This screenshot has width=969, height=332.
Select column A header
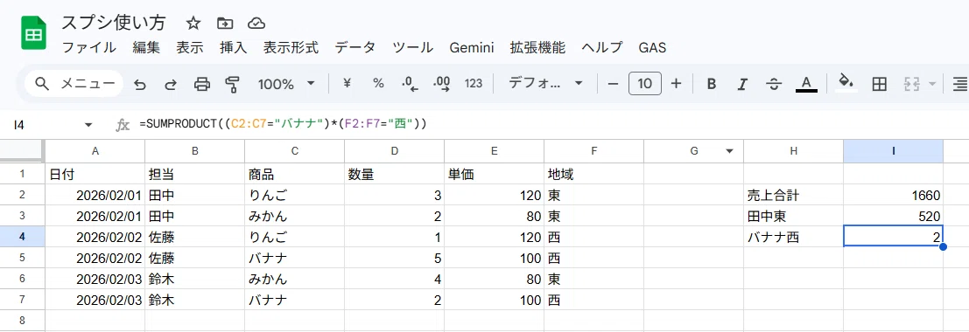95,151
